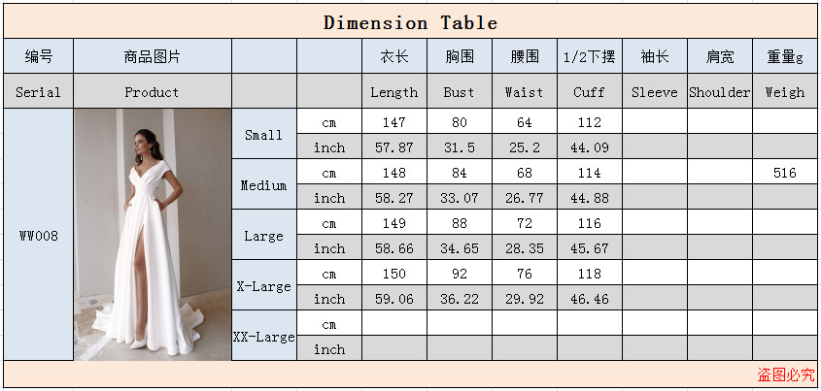Select the Product header cell
821x391 pixels.
(x=152, y=92)
